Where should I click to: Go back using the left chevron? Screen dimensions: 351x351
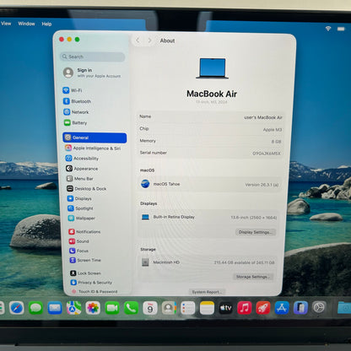tap(138, 40)
